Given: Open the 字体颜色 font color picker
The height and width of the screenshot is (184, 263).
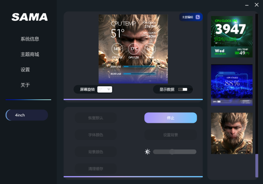Looking at the screenshot, I should coord(96,135).
